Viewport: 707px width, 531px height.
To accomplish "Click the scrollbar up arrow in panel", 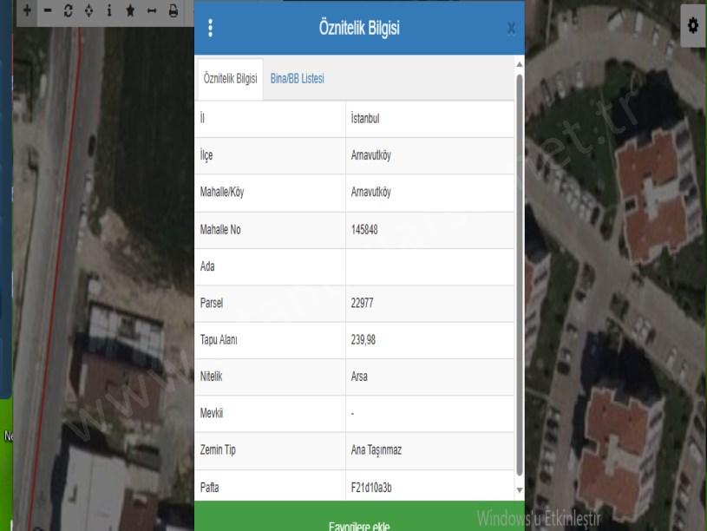I will click(x=520, y=64).
